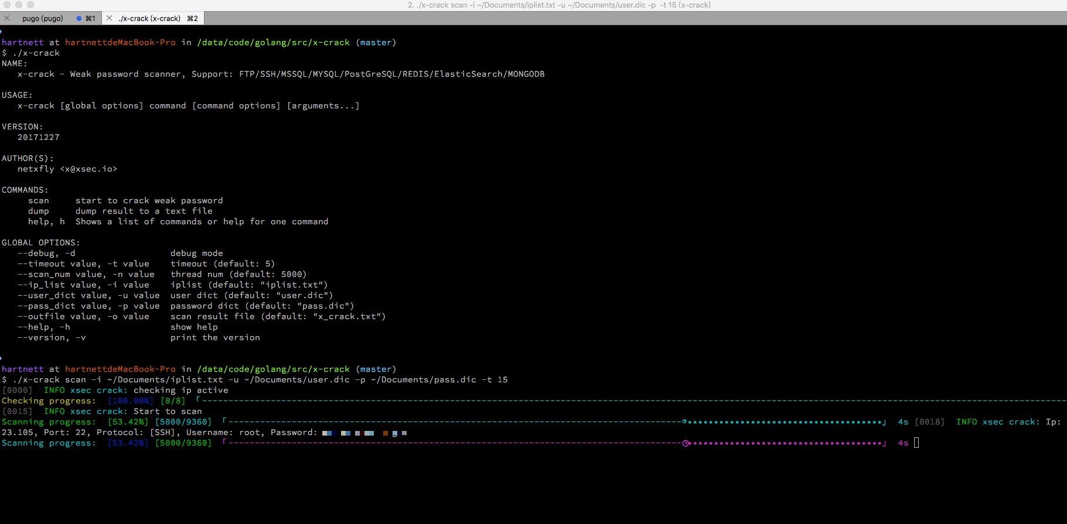
Task: Click the 'USAGE:' heading
Action: click(x=18, y=95)
